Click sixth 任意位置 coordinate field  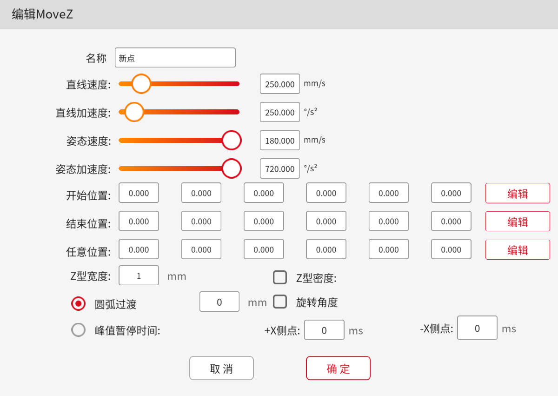(x=451, y=249)
